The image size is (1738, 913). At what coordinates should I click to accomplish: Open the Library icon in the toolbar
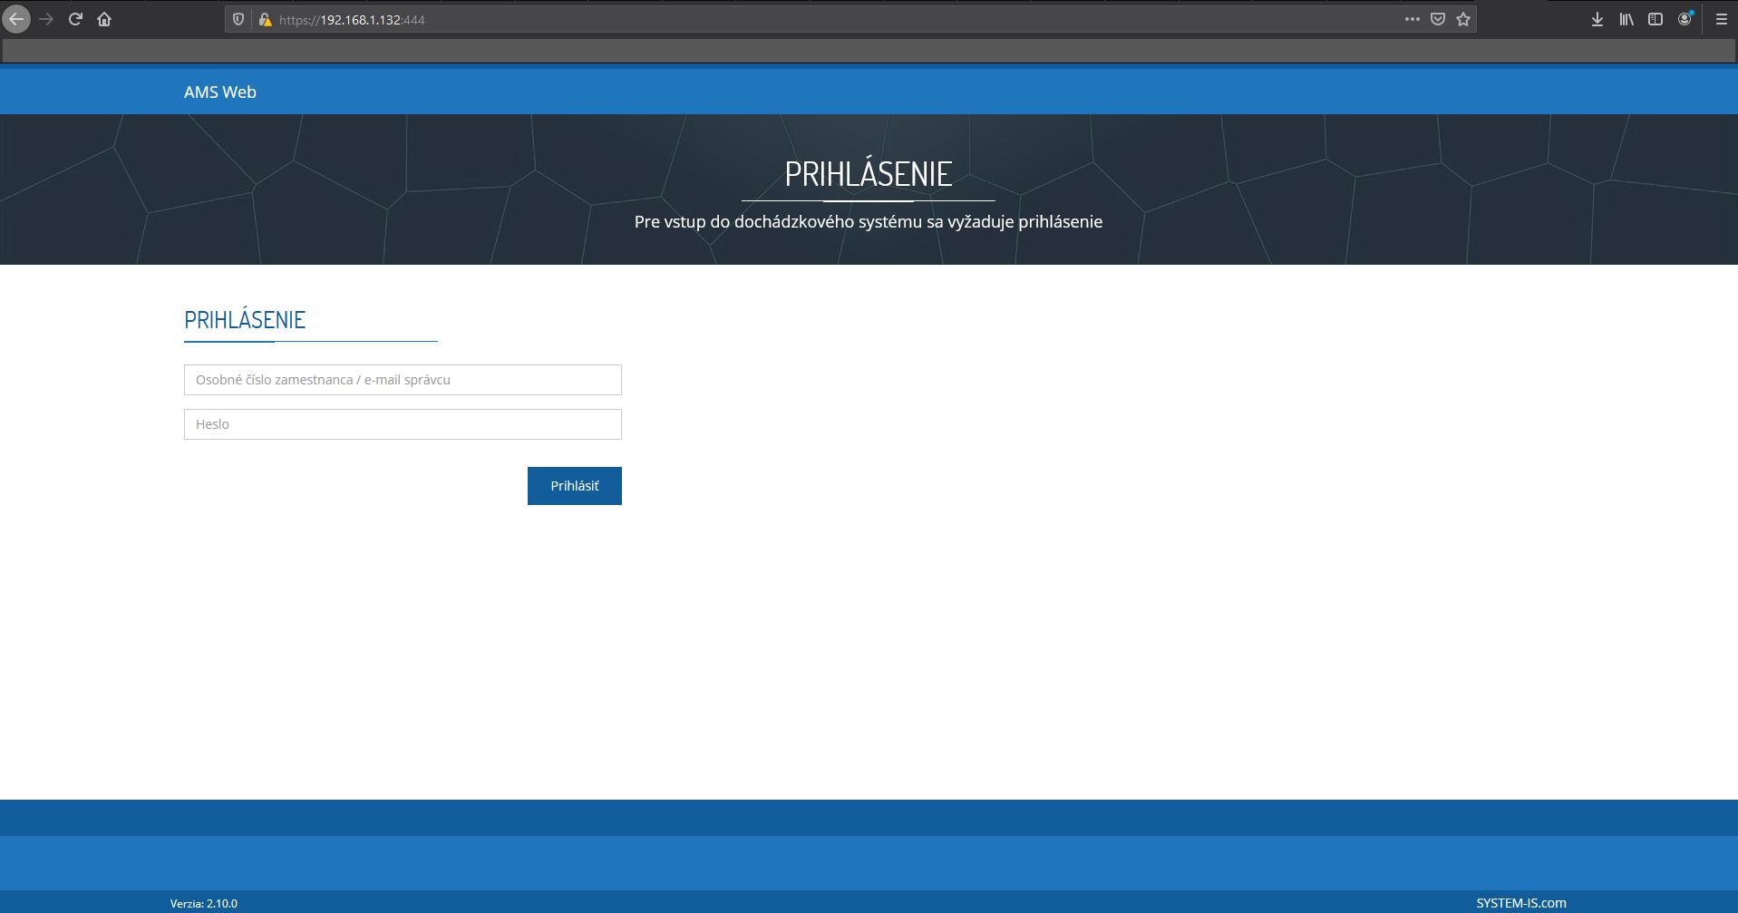[1626, 18]
